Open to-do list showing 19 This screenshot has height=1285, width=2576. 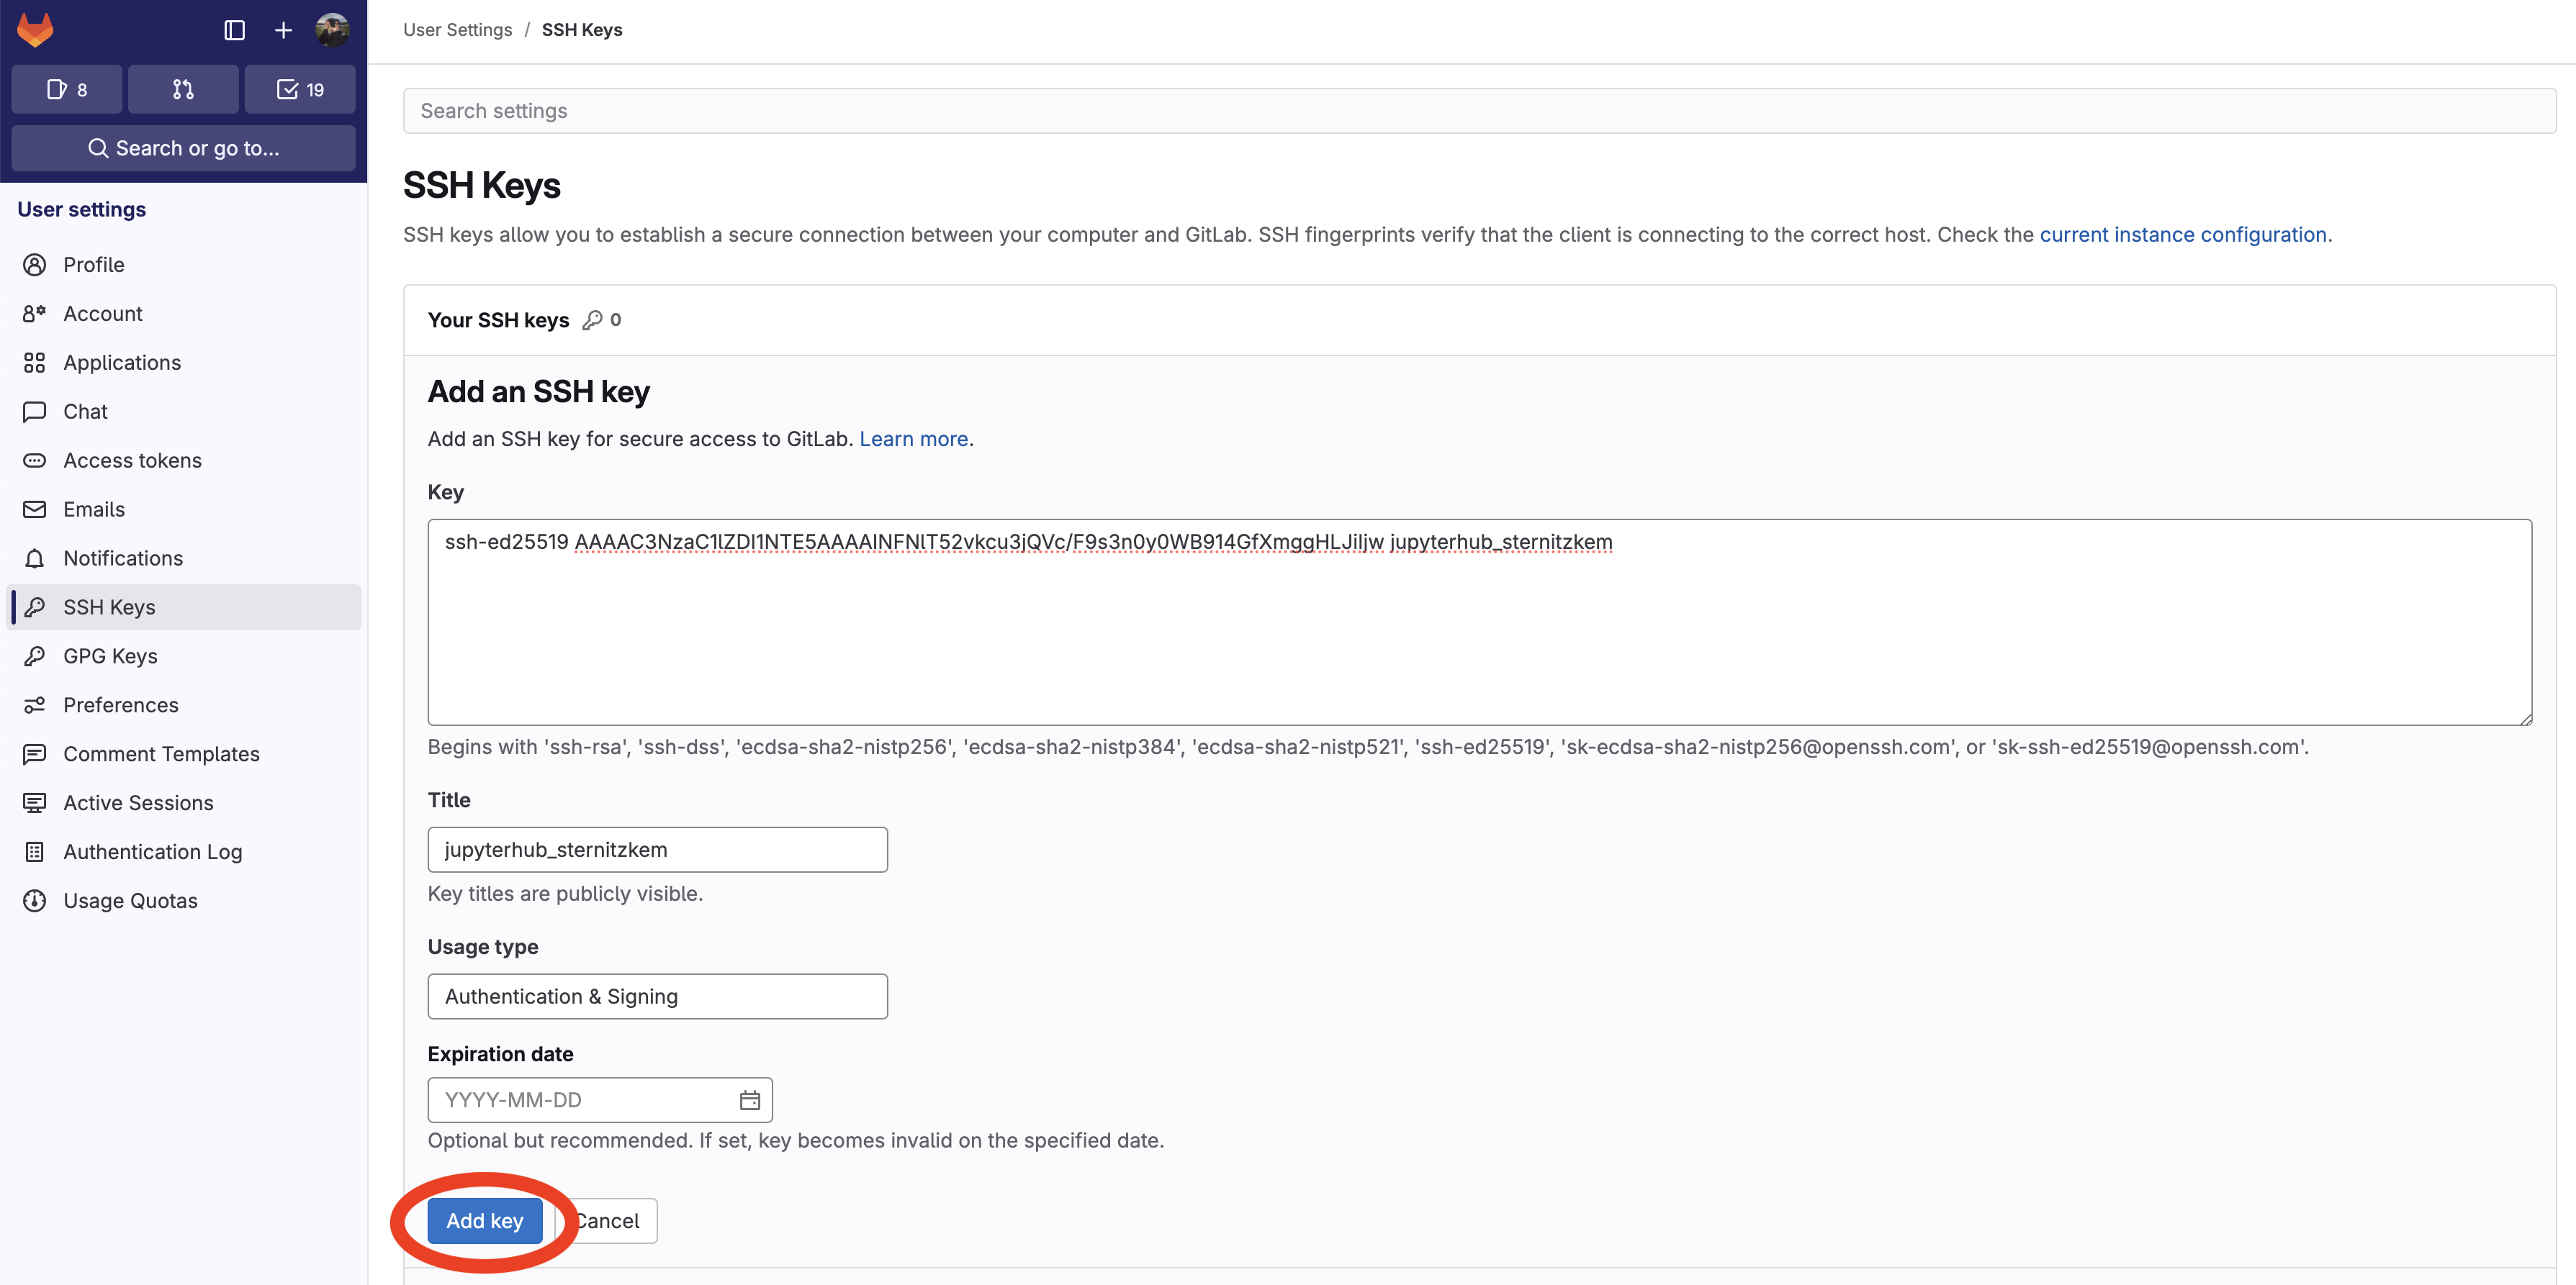300,90
